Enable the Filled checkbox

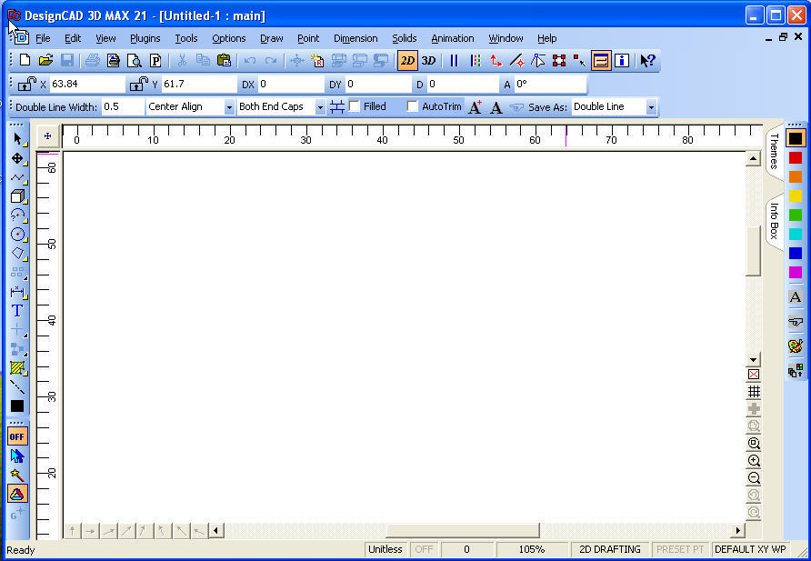pyautogui.click(x=355, y=106)
